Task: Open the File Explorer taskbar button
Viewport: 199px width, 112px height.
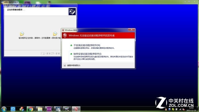Action: coord(40,109)
